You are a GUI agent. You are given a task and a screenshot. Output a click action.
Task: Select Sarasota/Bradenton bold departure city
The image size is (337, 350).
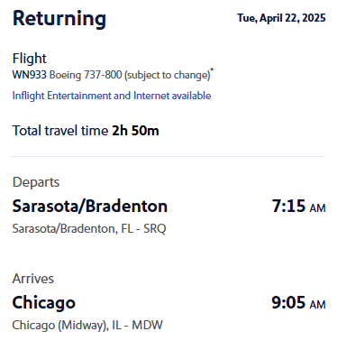tap(90, 207)
